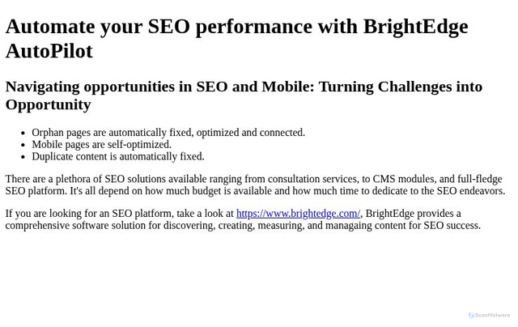Click the phrase "comprehensive software solution"
The width and height of the screenshot is (518, 327).
point(89,226)
